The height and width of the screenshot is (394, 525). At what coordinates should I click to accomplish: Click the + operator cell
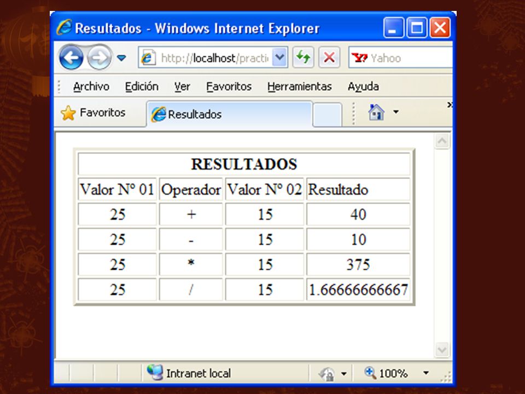tap(191, 215)
